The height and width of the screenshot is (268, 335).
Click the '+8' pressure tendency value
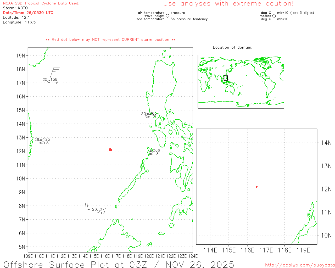pos(46,143)
